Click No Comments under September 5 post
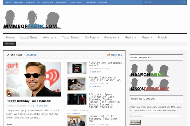 tap(74, 114)
